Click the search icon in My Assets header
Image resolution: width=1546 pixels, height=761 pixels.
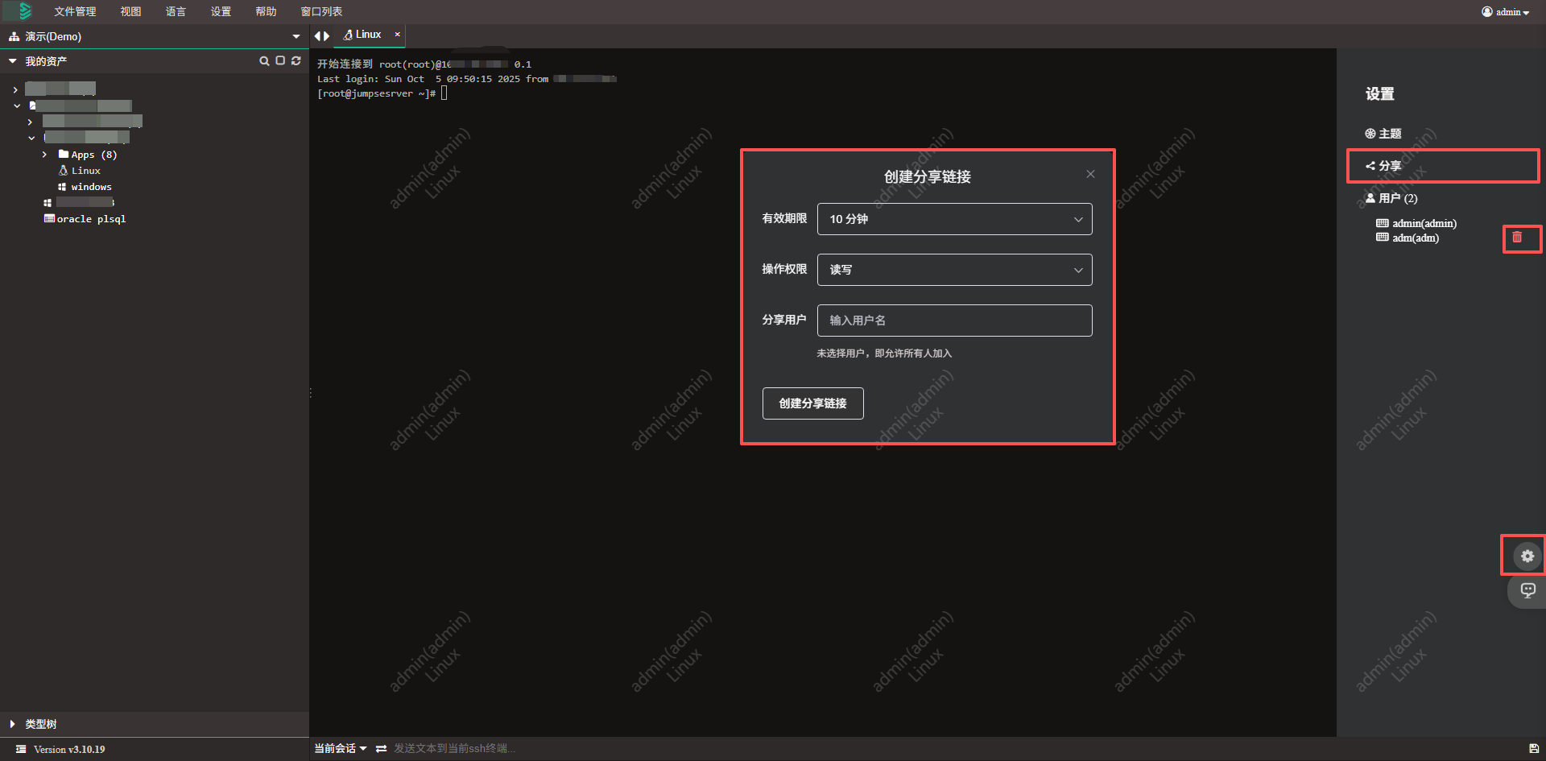click(263, 61)
